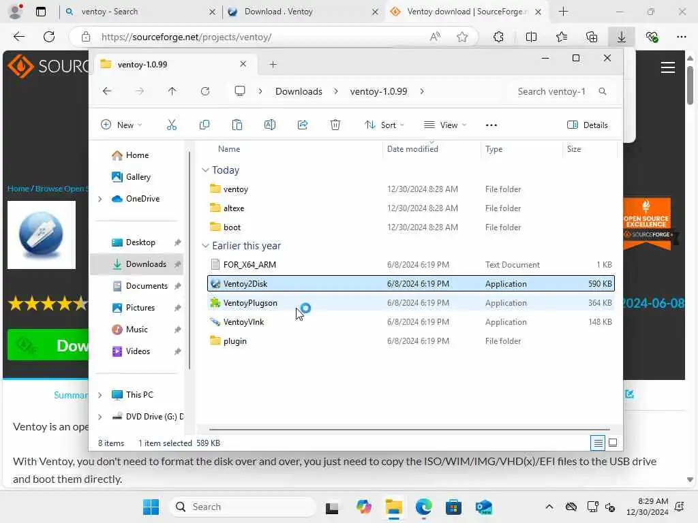The height and width of the screenshot is (523, 698).
Task: Switch to large thumbnails view in status bar
Action: click(x=613, y=443)
